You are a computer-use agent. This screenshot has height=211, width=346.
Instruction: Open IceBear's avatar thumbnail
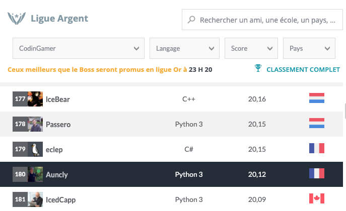pos(35,99)
